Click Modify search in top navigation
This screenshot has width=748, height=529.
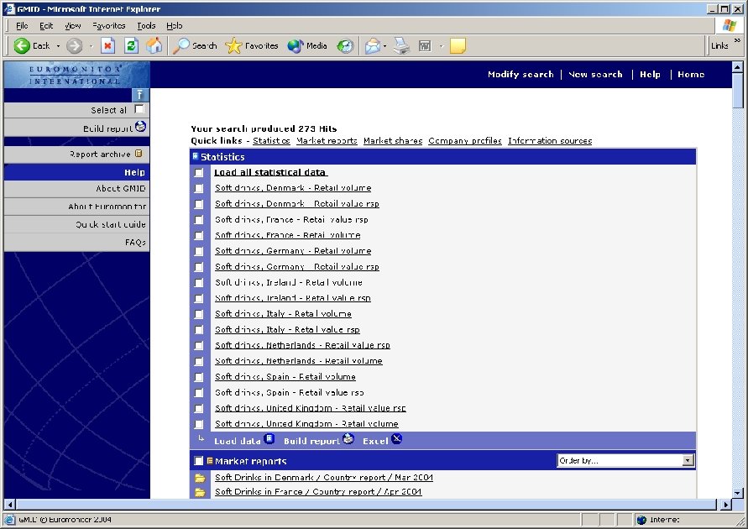[x=520, y=75]
